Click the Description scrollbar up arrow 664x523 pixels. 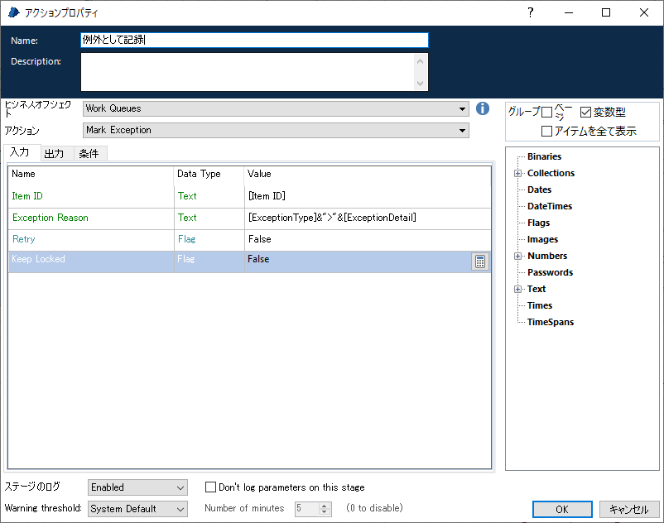pos(420,61)
